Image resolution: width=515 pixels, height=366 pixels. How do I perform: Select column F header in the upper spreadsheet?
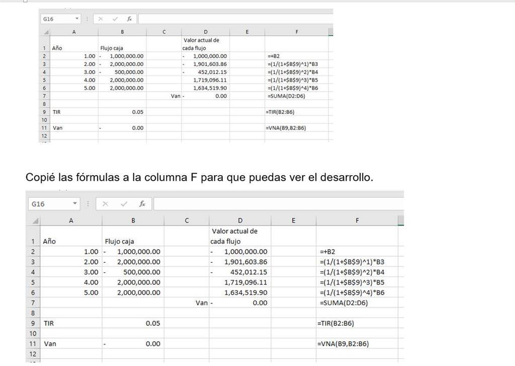[x=297, y=32]
